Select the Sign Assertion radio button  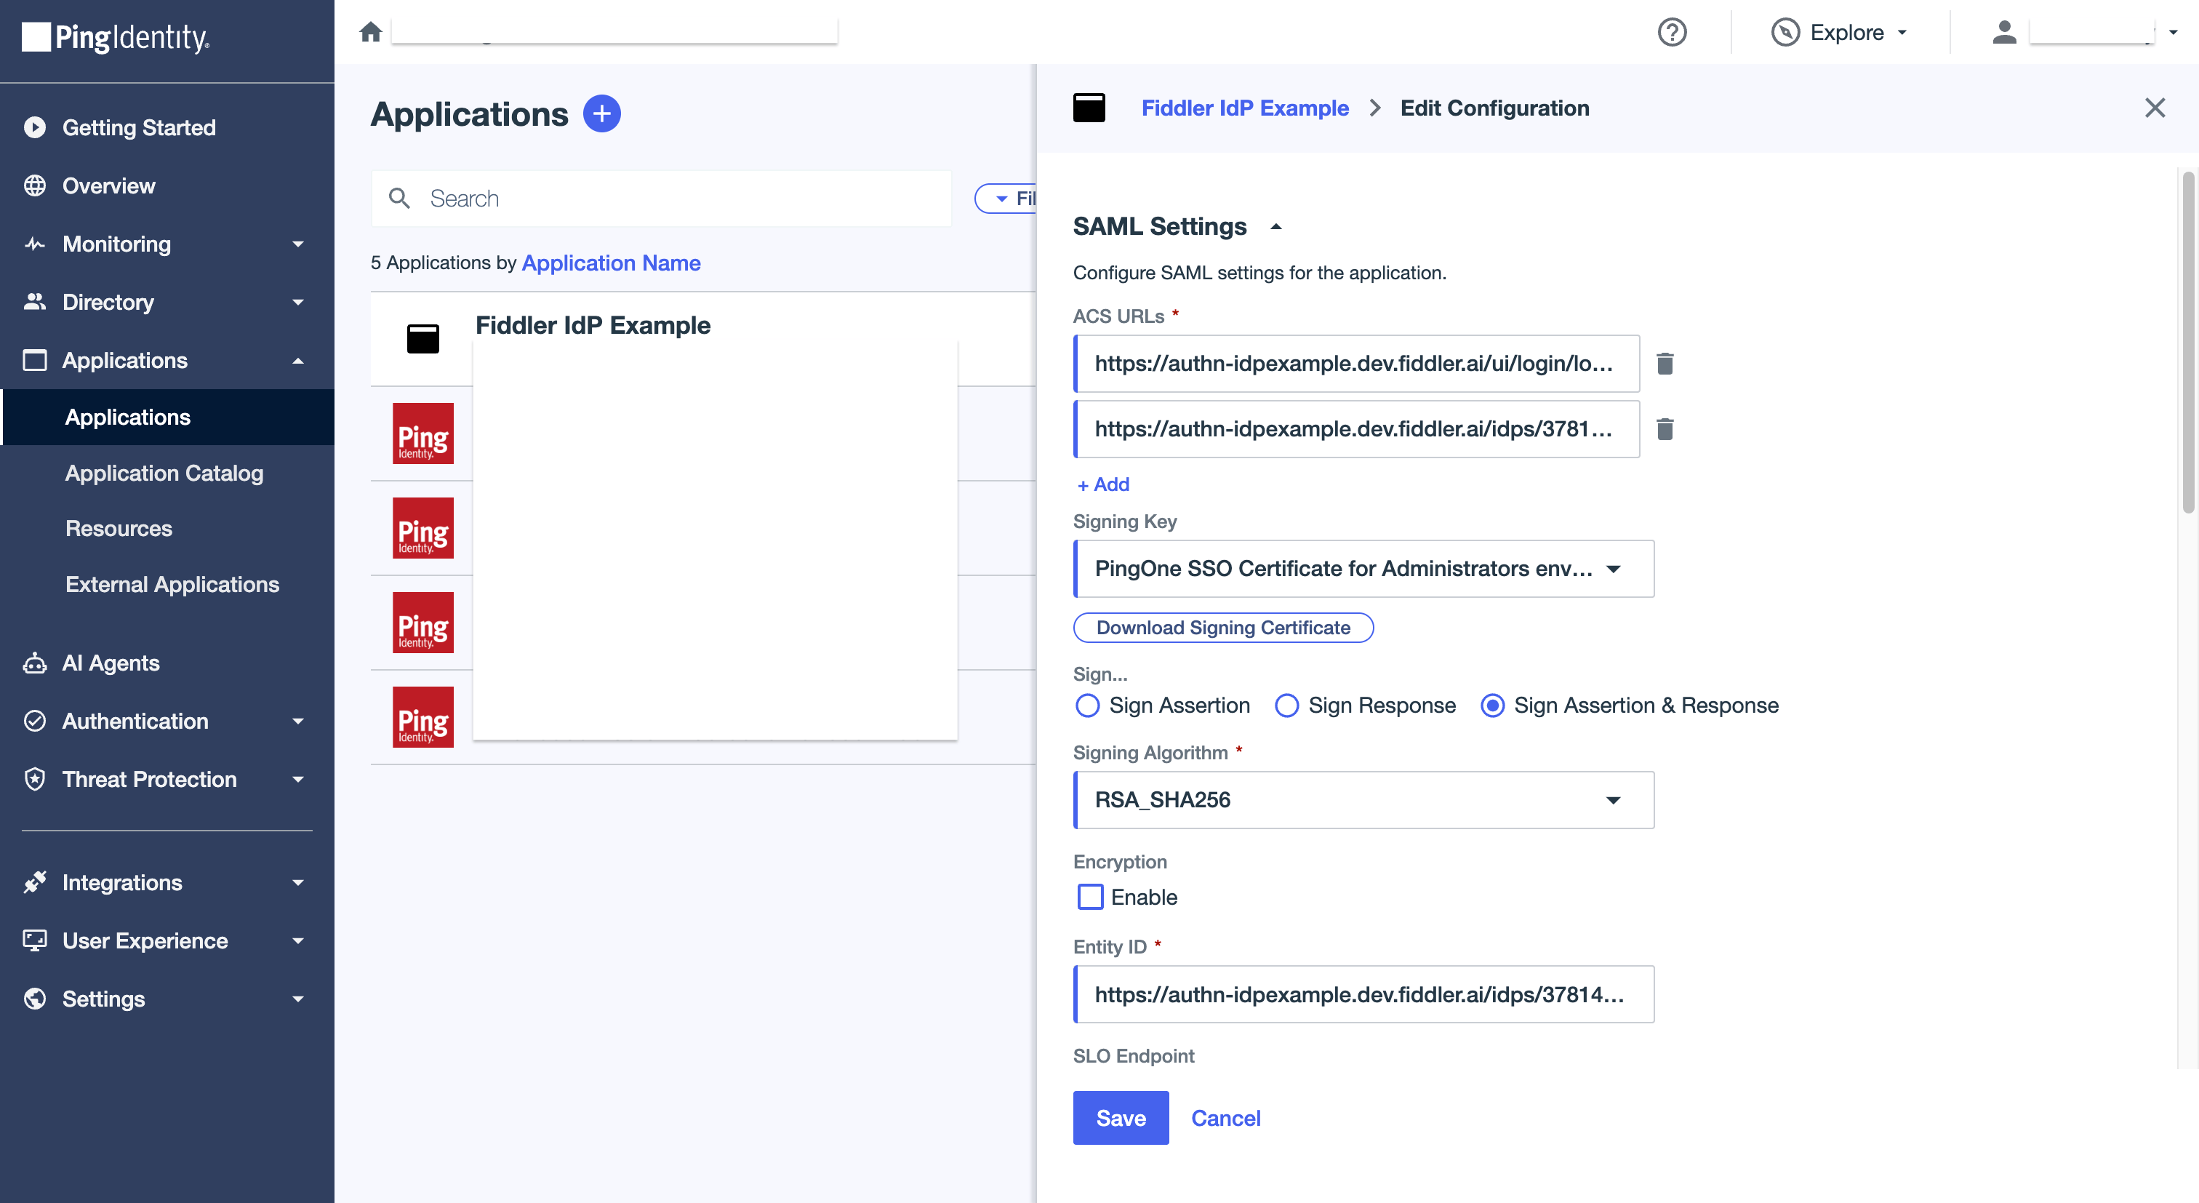click(x=1086, y=706)
